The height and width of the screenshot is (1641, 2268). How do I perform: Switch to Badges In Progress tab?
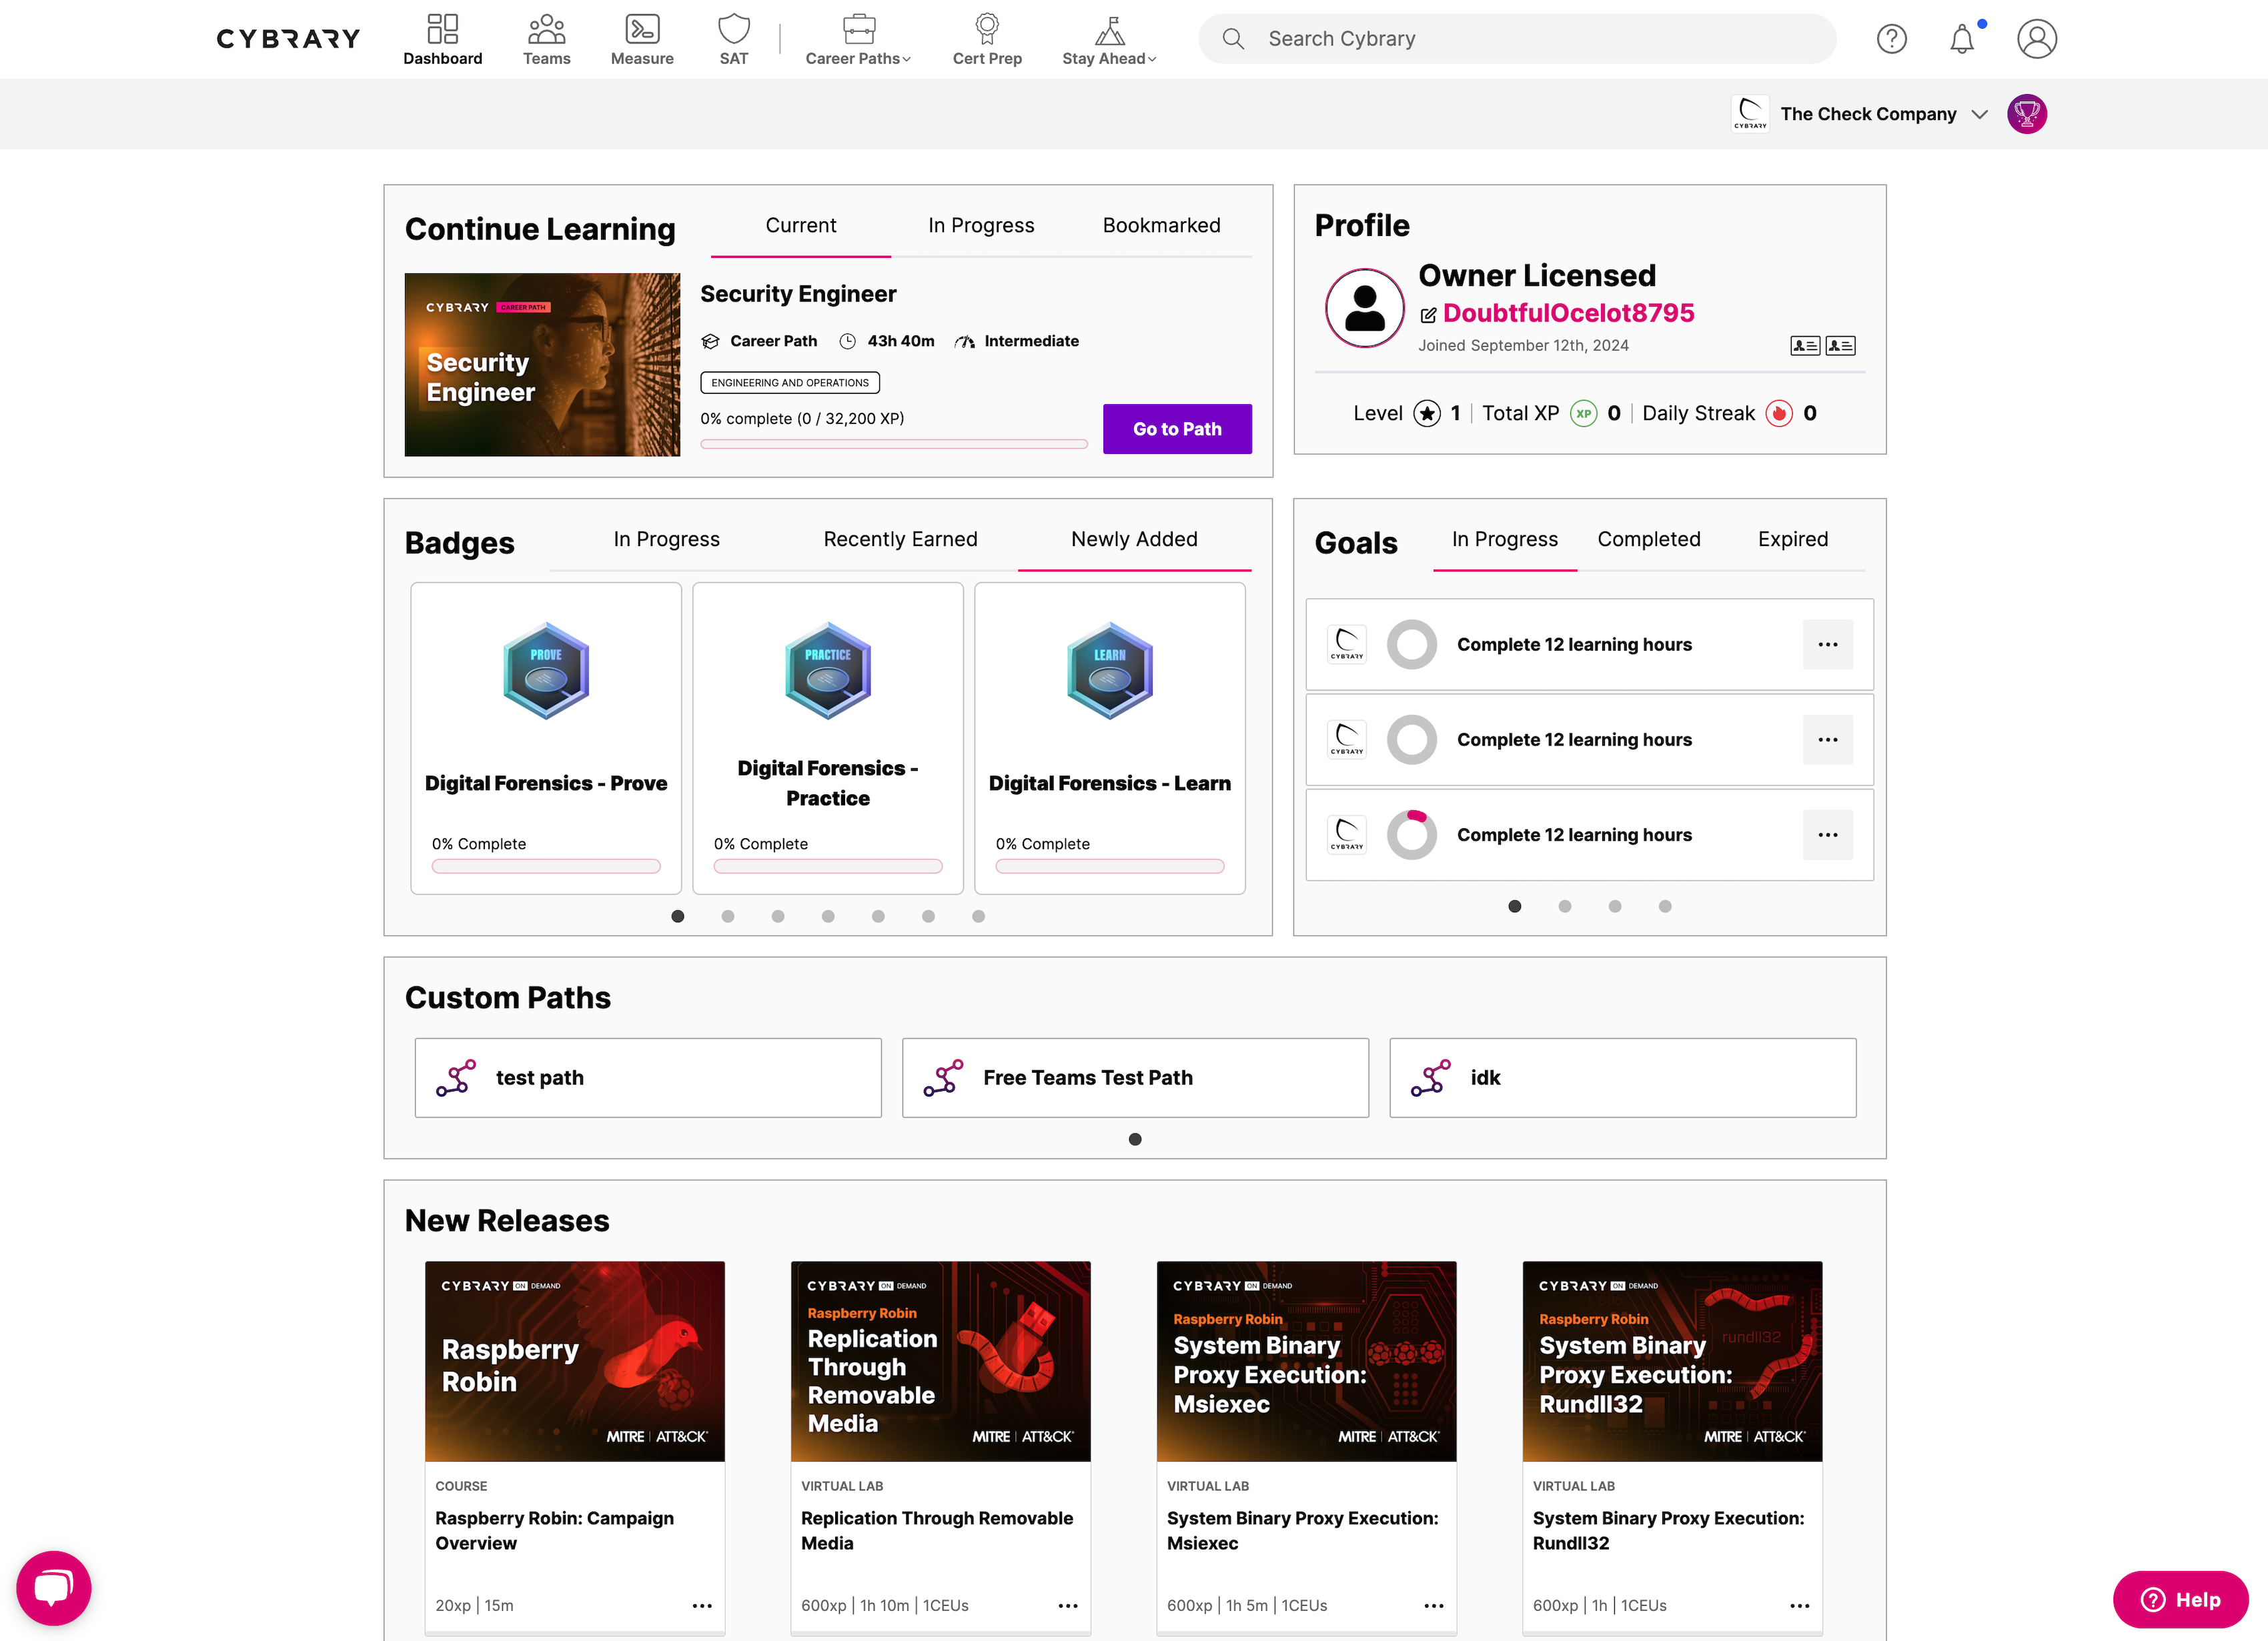coord(666,539)
